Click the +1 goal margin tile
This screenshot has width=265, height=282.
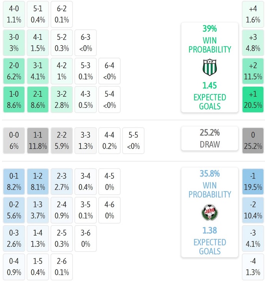coord(253,100)
